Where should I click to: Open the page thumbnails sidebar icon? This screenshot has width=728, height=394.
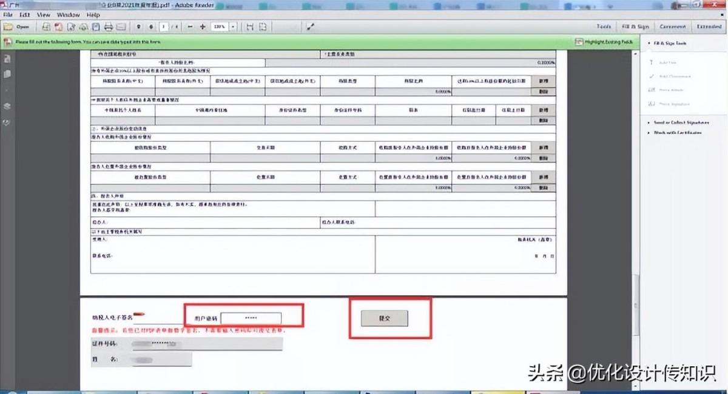(x=7, y=73)
